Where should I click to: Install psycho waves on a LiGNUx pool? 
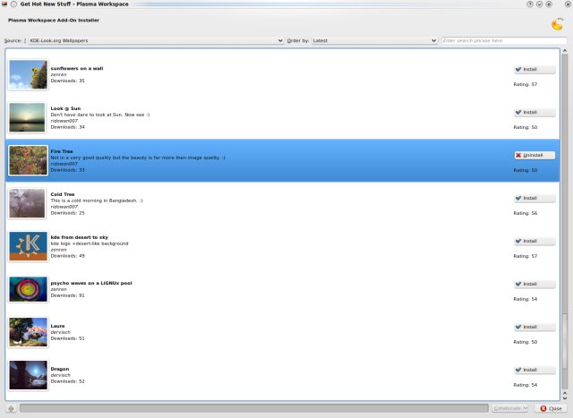[535, 285]
